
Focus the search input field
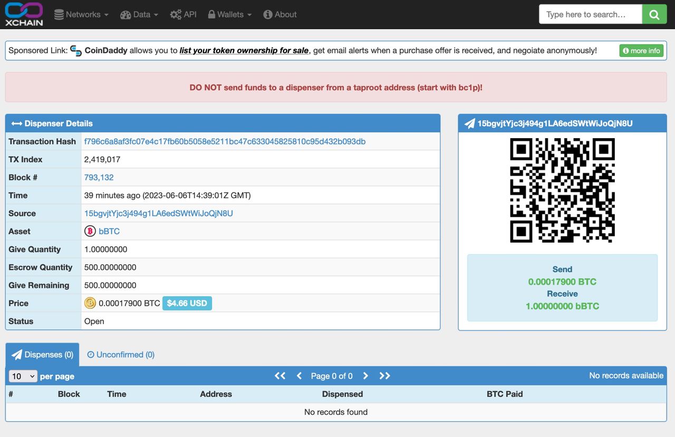point(591,14)
